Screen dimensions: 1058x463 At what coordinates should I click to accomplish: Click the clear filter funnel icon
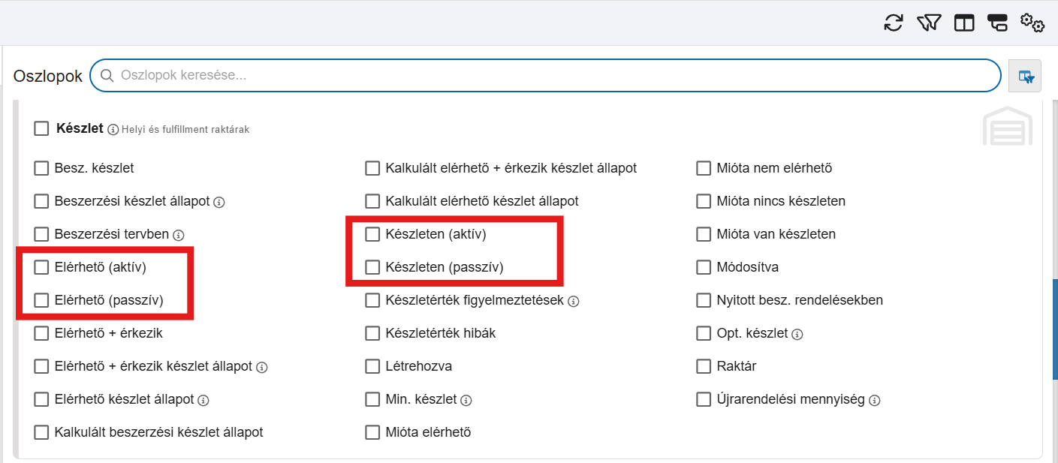tap(929, 23)
